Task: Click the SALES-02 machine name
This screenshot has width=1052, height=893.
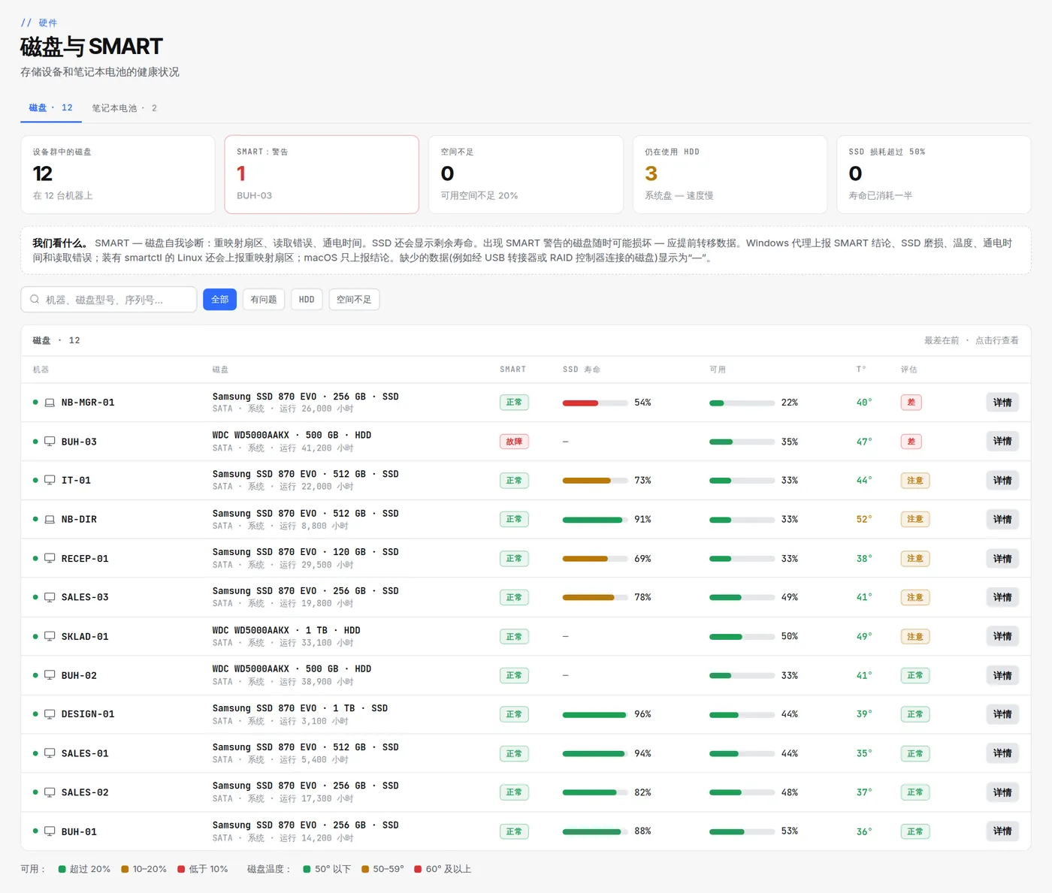Action: 85,792
